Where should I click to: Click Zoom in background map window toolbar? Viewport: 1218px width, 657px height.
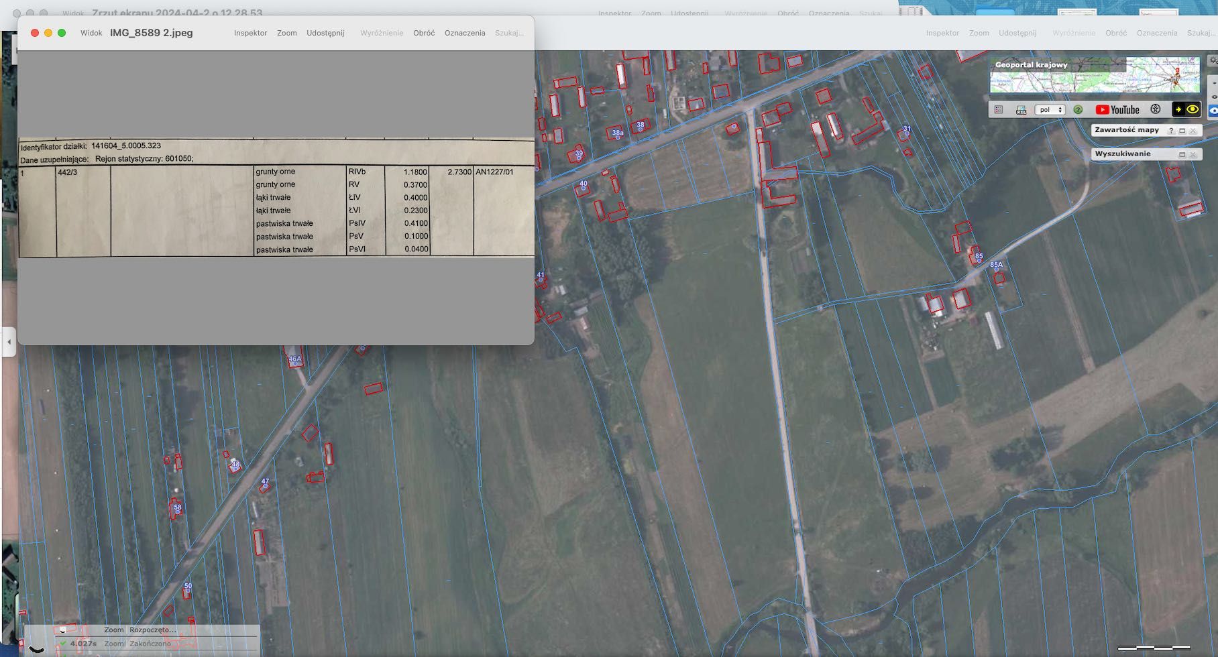(x=979, y=33)
